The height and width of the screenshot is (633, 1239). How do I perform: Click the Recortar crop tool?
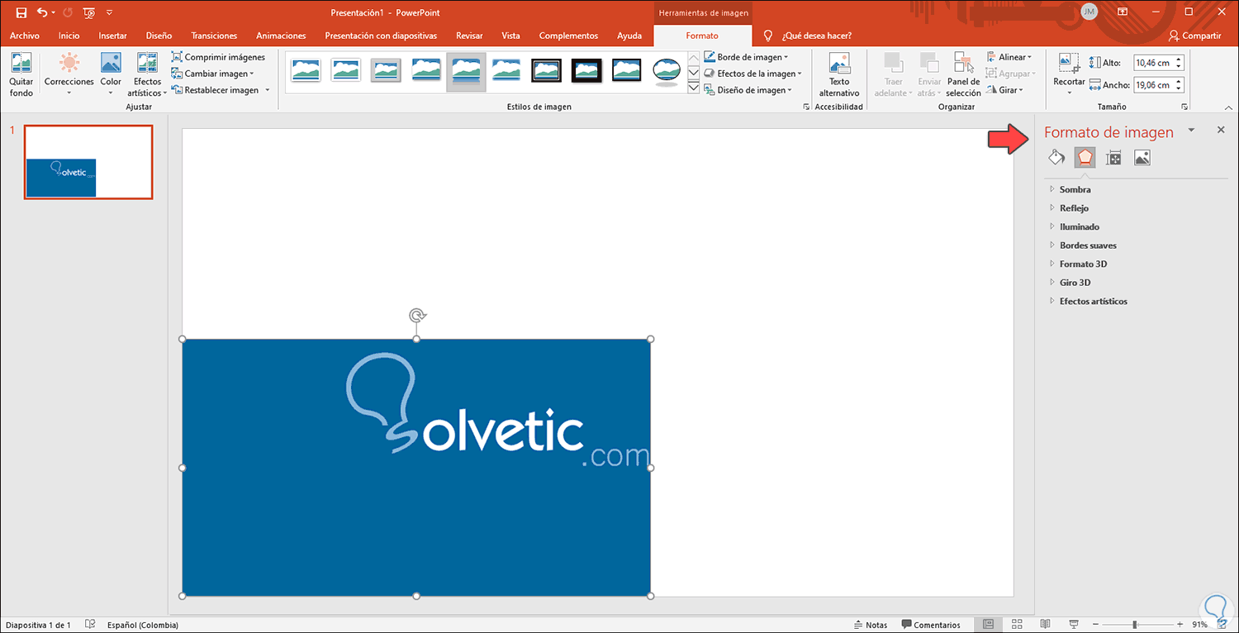click(x=1069, y=75)
